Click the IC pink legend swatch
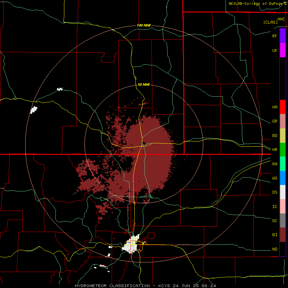The height and width of the screenshot is (288, 288). (283, 206)
